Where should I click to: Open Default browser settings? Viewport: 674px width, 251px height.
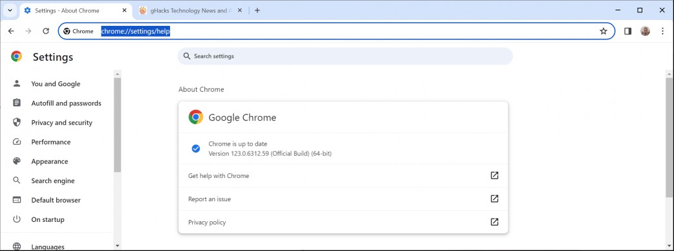pyautogui.click(x=56, y=200)
